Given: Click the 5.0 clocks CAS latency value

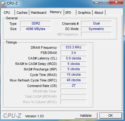Looking at the screenshot, I should coord(74,58).
